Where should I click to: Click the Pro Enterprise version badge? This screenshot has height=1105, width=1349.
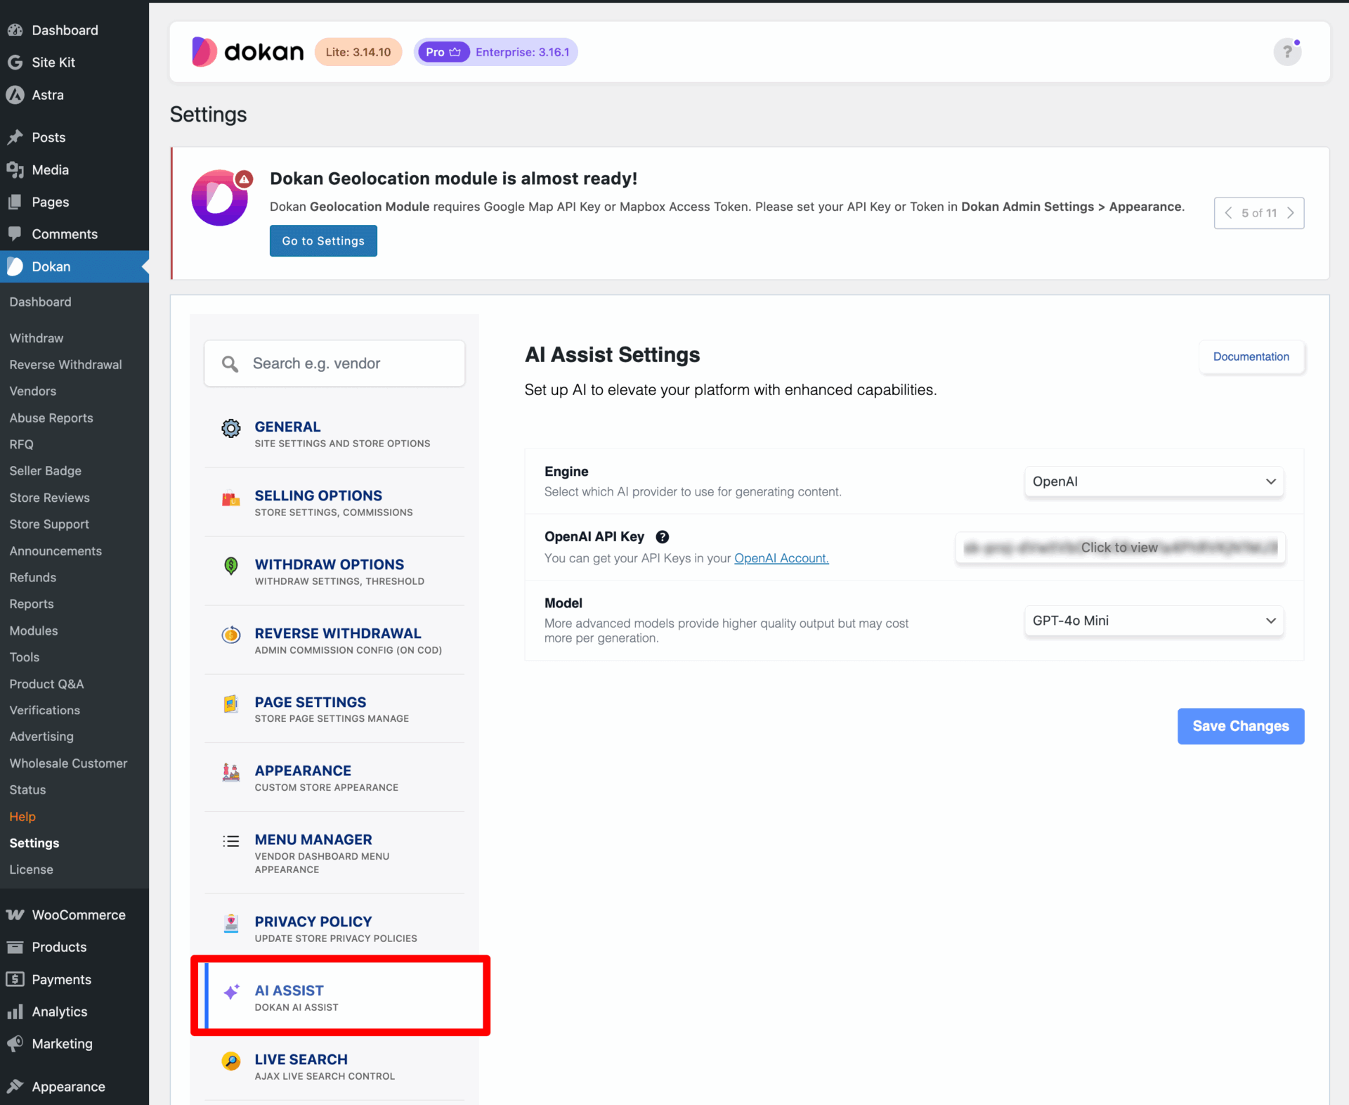(496, 52)
